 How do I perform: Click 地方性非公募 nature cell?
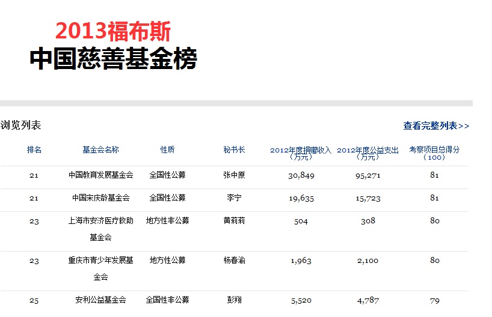tap(168, 220)
